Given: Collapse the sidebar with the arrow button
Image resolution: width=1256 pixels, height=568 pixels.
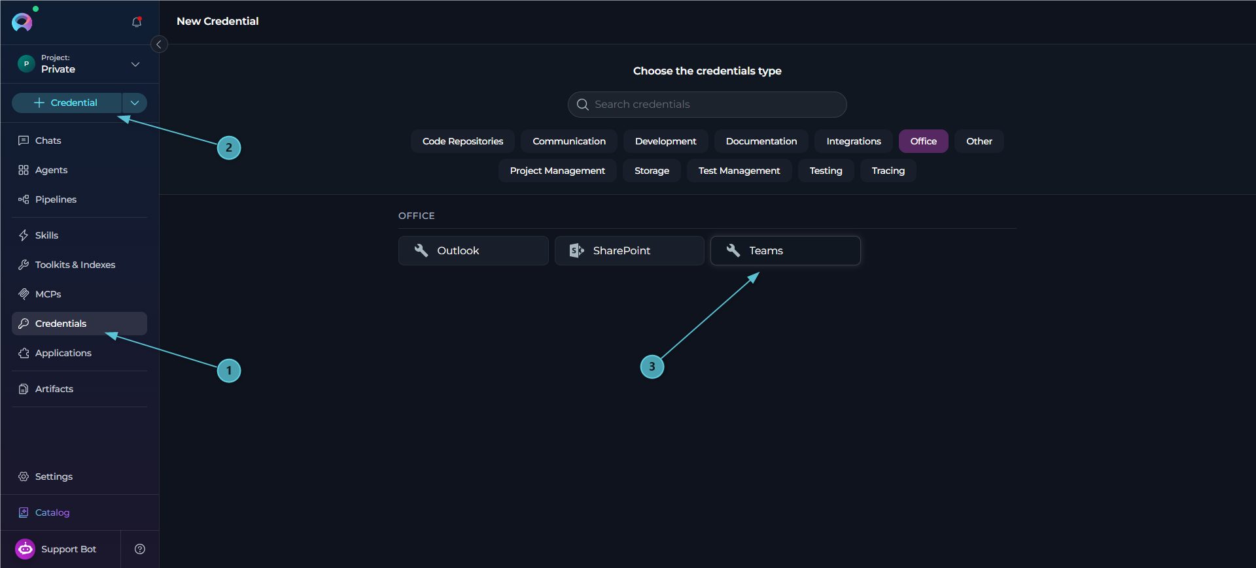Looking at the screenshot, I should [159, 44].
